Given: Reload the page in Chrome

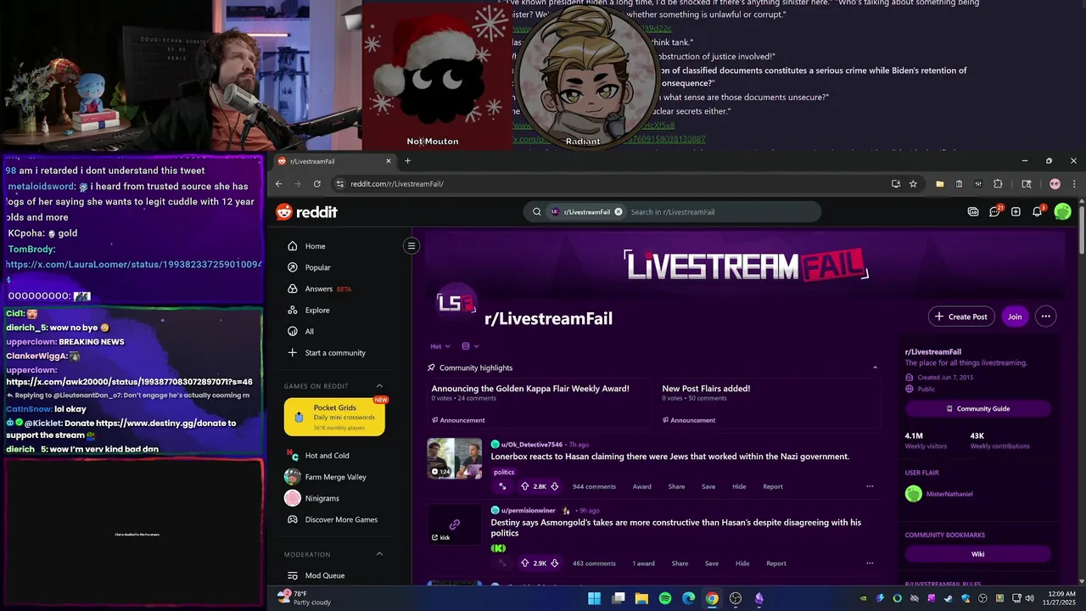Looking at the screenshot, I should [x=317, y=183].
